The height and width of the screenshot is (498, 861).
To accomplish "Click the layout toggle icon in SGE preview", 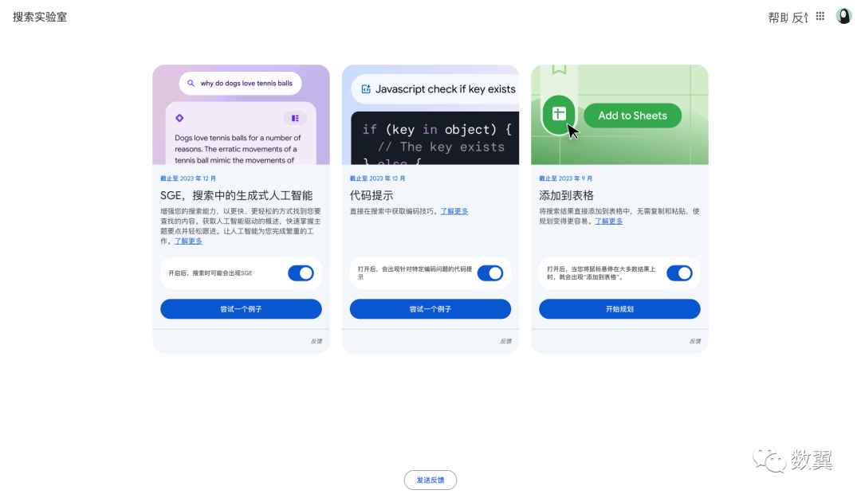I will click(x=296, y=118).
